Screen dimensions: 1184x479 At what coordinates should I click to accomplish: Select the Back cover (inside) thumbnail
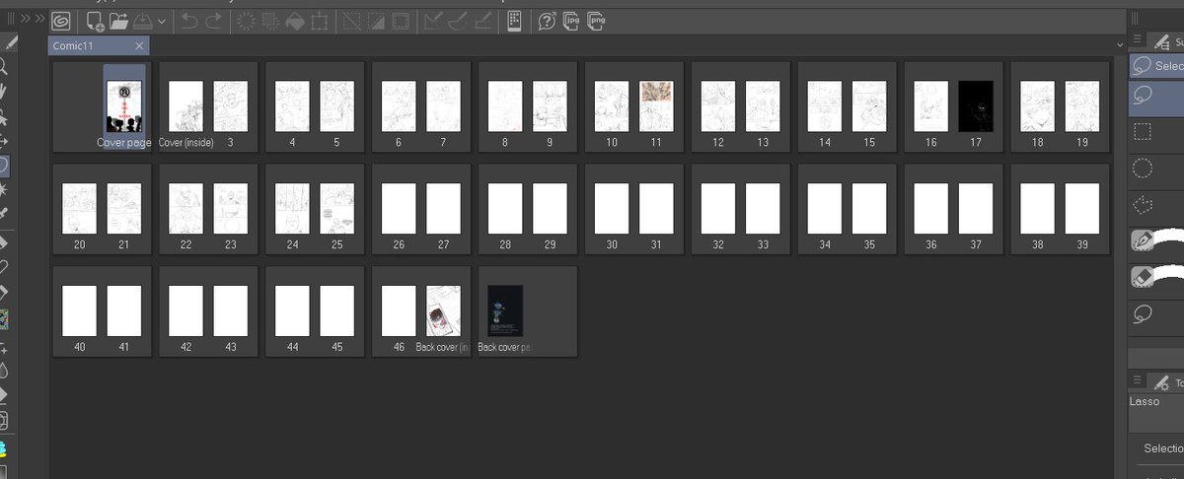443,310
